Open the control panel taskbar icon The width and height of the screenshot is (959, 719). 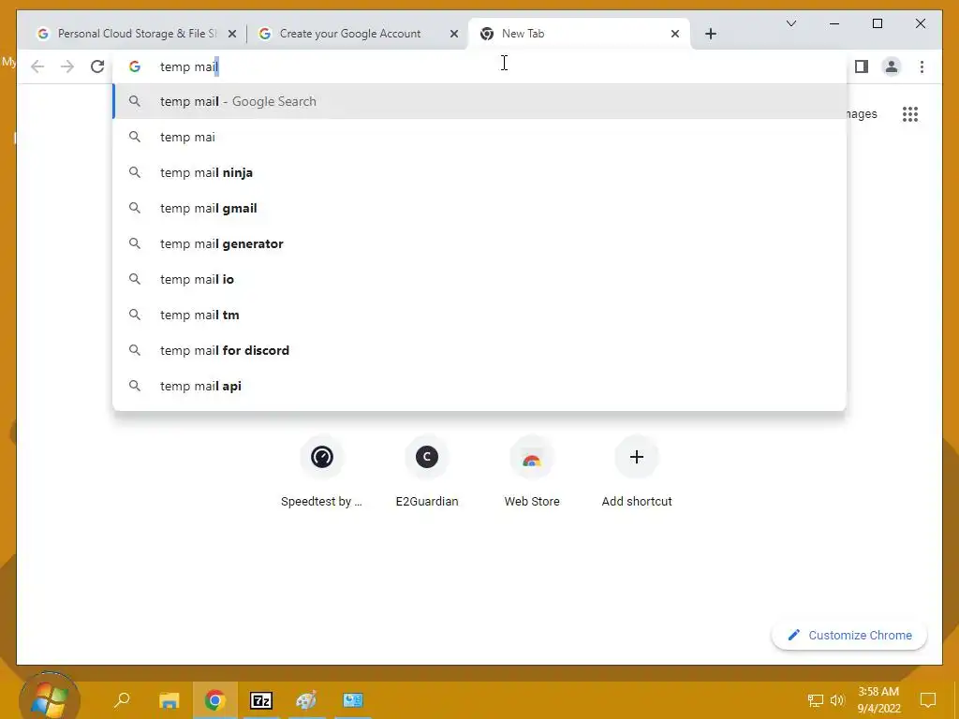click(353, 700)
